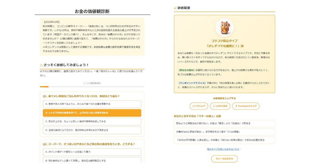Click the お金の価値観診断 page title
313x164 pixels.
click(x=92, y=11)
